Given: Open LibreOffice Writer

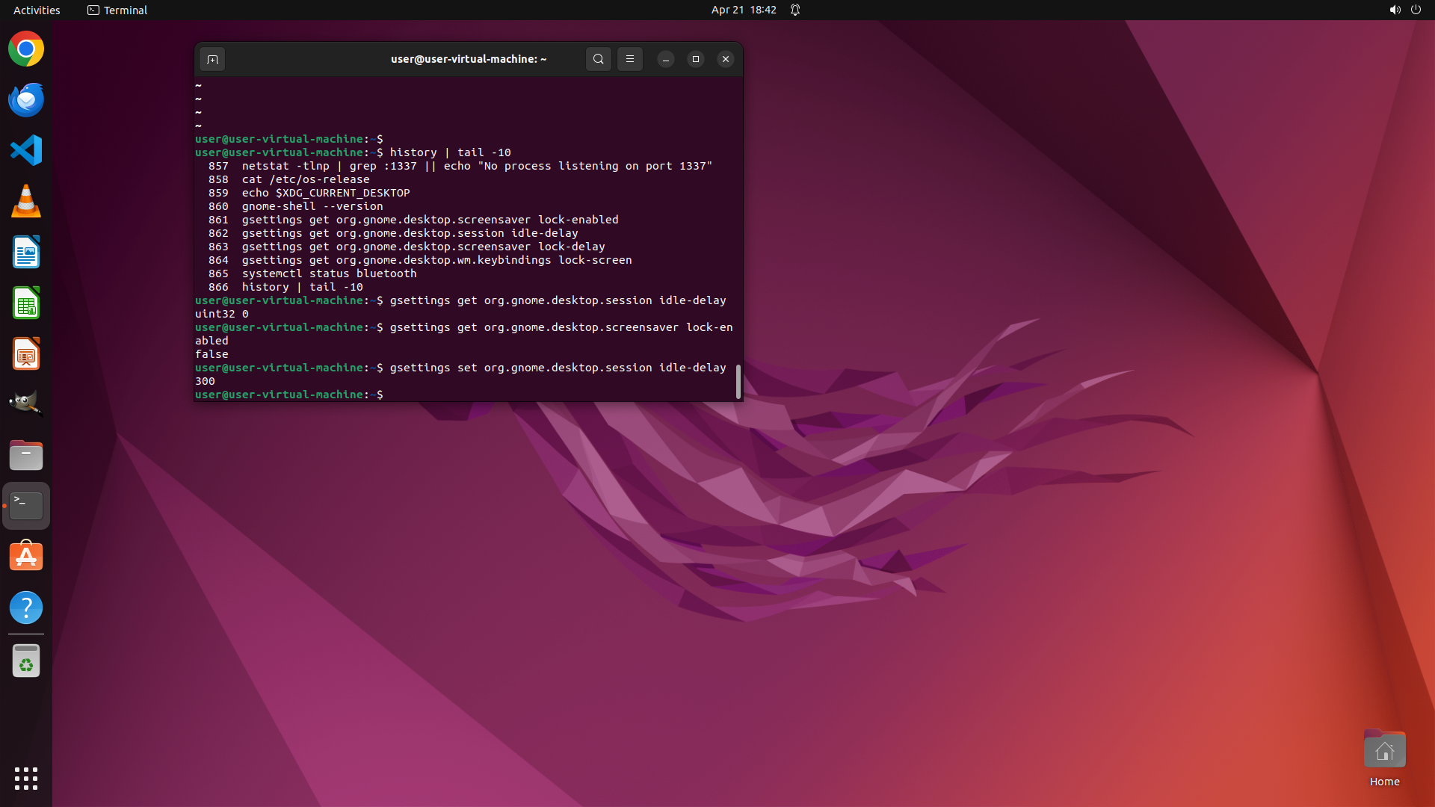Looking at the screenshot, I should pyautogui.click(x=26, y=253).
